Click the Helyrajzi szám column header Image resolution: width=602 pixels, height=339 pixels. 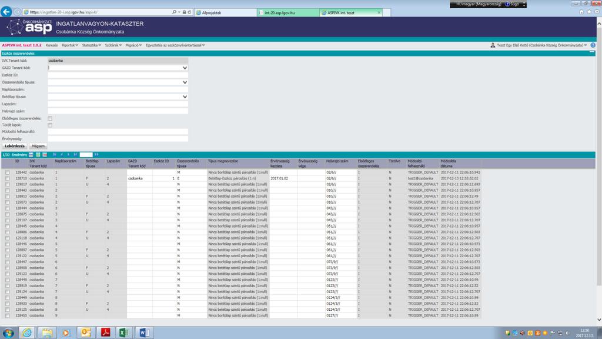[x=337, y=161]
